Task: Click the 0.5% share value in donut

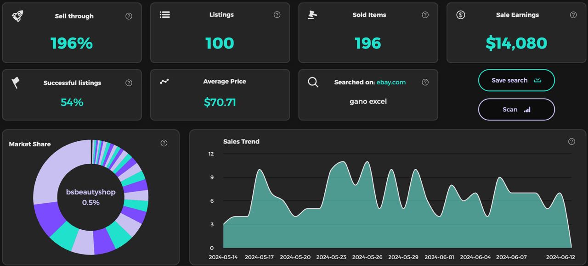Action: pos(90,202)
